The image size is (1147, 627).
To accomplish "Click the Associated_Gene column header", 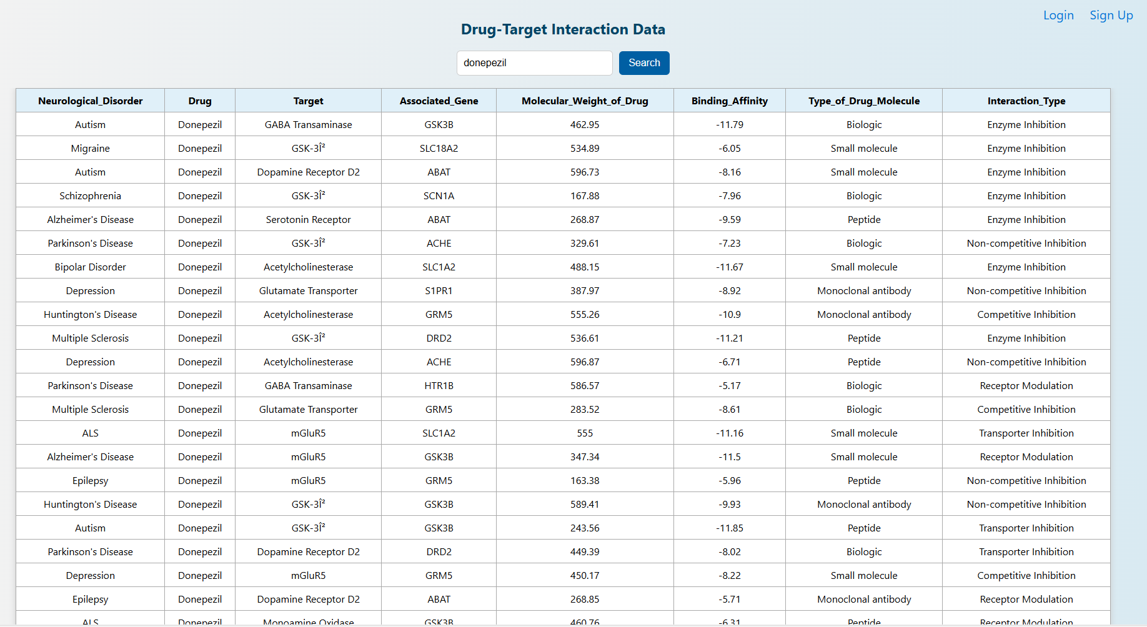I will click(x=439, y=101).
